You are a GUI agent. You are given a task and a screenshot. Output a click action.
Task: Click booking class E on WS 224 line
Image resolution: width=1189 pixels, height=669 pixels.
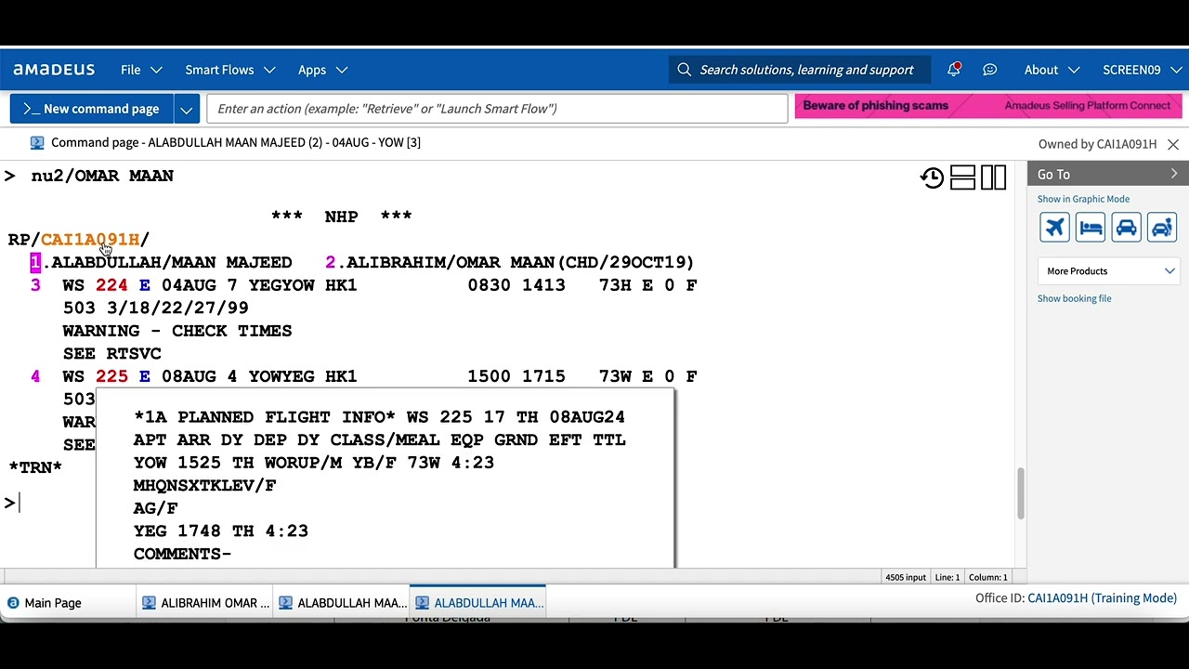(x=144, y=285)
